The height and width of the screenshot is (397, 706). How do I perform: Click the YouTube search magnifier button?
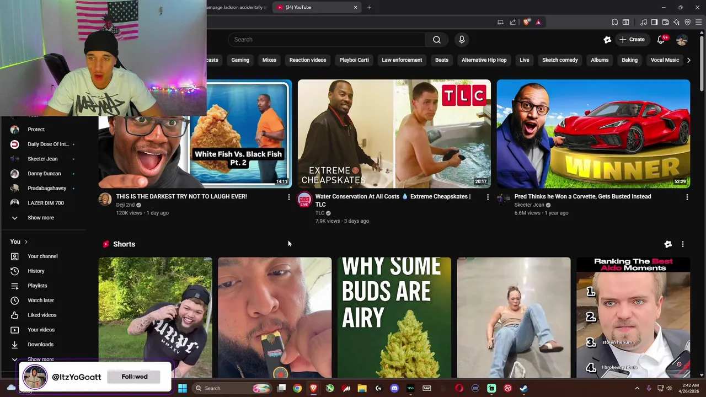(x=436, y=40)
